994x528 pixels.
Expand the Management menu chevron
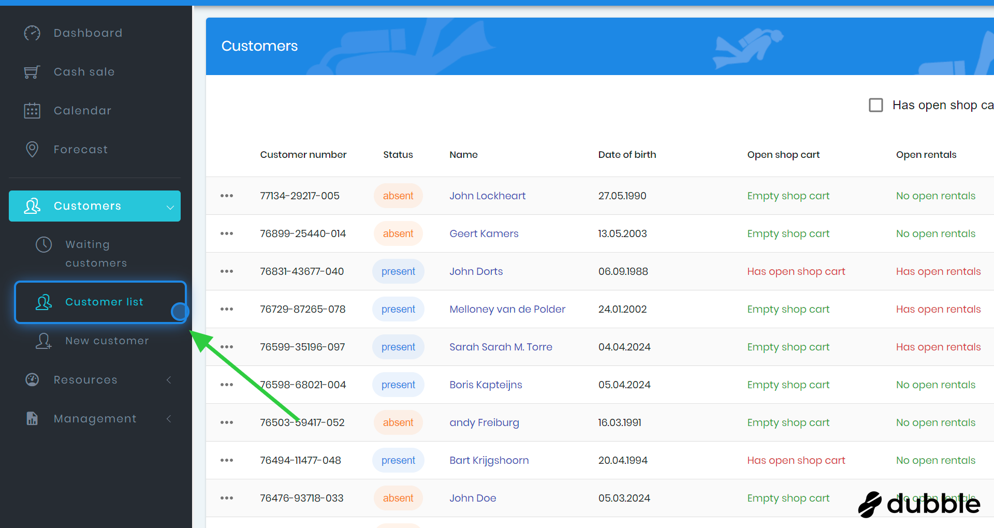[169, 419]
